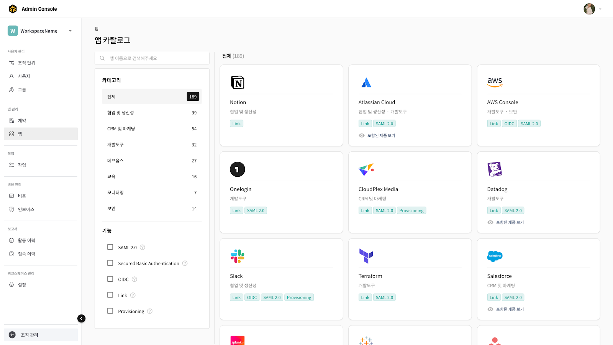613x345 pixels.
Task: Open 그룹 in the sidebar
Action: point(41,89)
